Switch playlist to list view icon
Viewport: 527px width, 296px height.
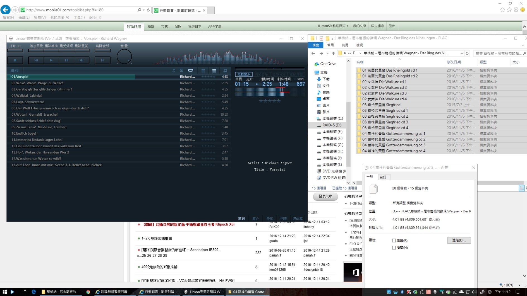point(214,71)
